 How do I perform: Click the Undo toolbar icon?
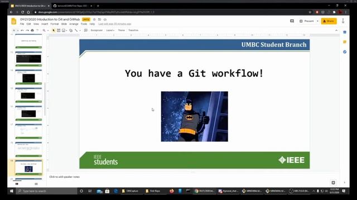coord(22,31)
